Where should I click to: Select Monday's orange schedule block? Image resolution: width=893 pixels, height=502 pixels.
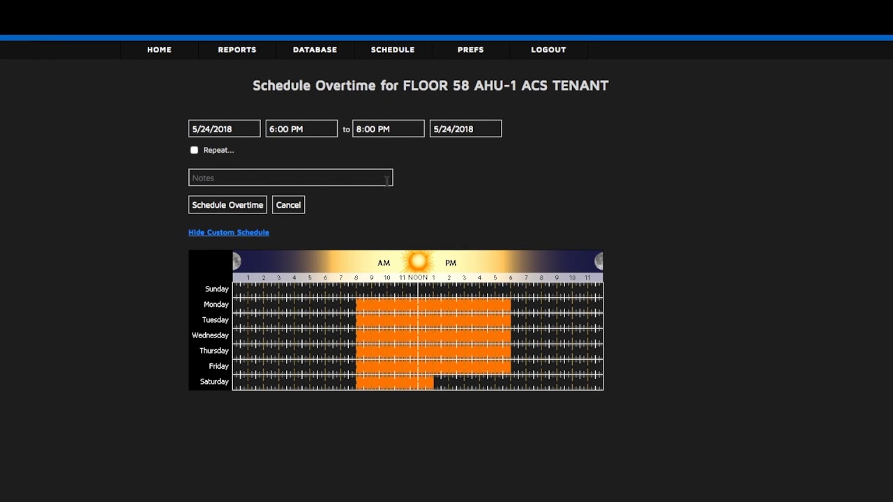click(433, 305)
